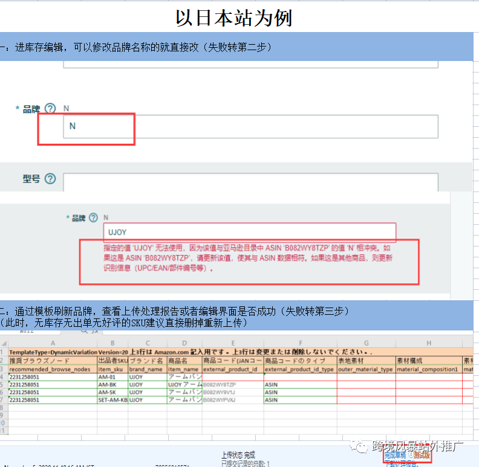Select cell ブランド名

click(x=148, y=361)
